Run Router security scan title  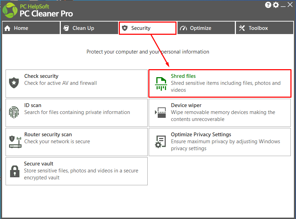point(48,135)
